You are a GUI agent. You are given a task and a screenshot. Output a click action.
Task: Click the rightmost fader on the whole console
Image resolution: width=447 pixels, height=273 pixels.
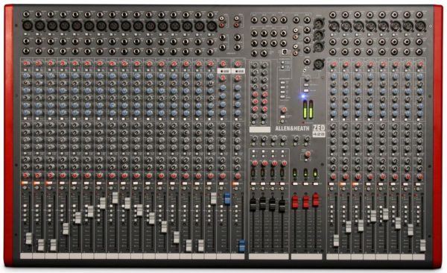[x=422, y=245]
